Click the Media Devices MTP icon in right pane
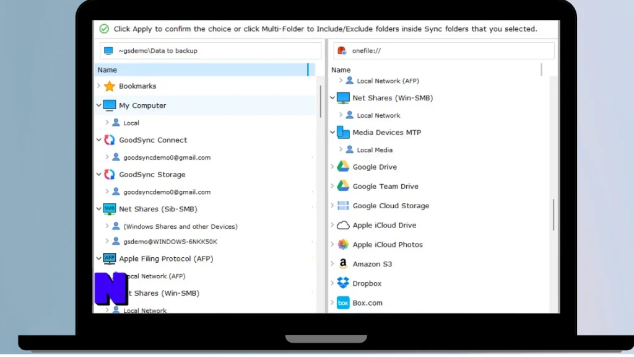Viewport: 634px width, 357px height. (x=343, y=133)
